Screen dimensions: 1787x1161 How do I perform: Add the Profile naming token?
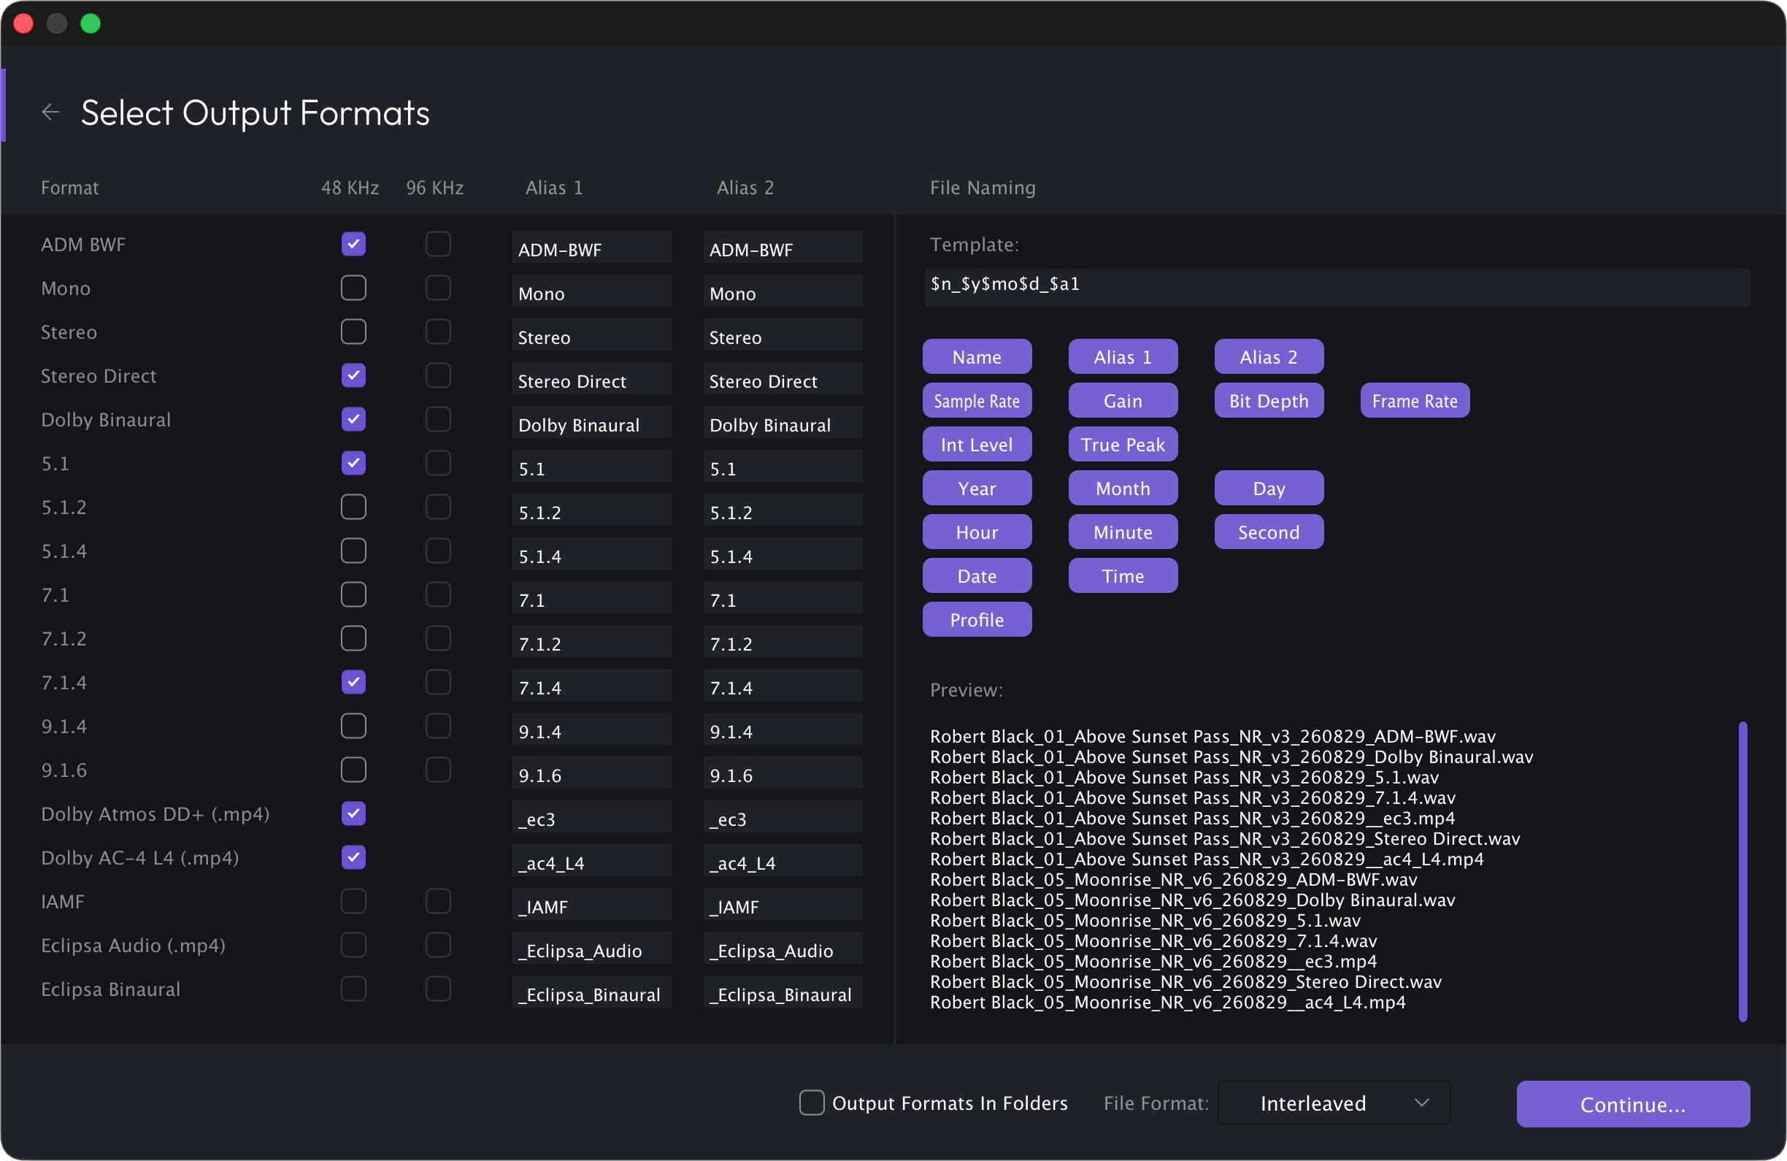(977, 619)
